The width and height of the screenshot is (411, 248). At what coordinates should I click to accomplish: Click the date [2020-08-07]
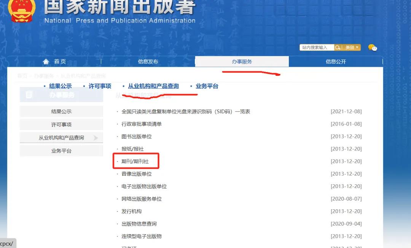[346, 199]
